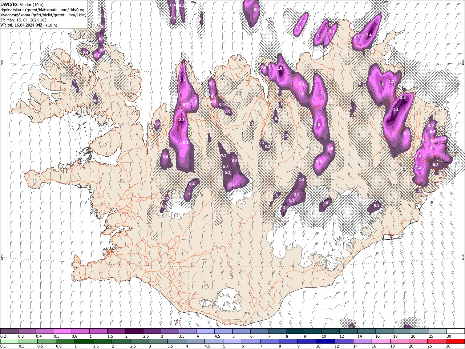The height and width of the screenshot is (349, 465).
Task: Click the 25 pale grey swatch in the upper legend row
Action: pos(438,331)
